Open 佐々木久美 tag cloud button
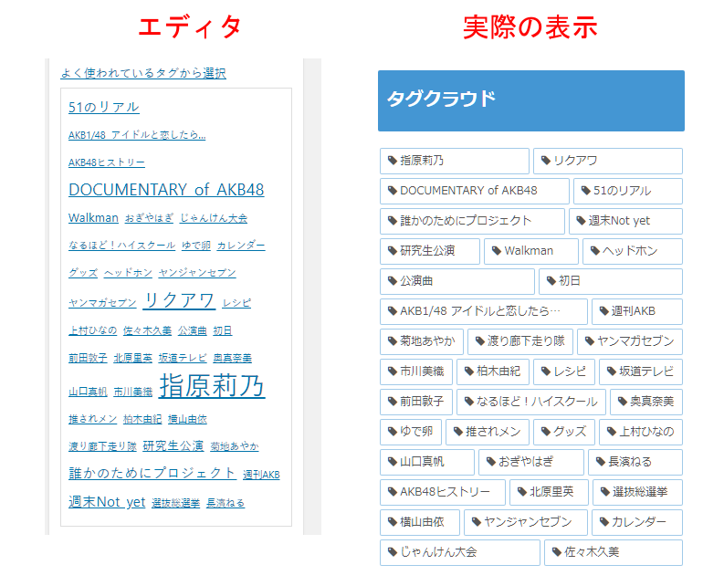 tap(614, 552)
